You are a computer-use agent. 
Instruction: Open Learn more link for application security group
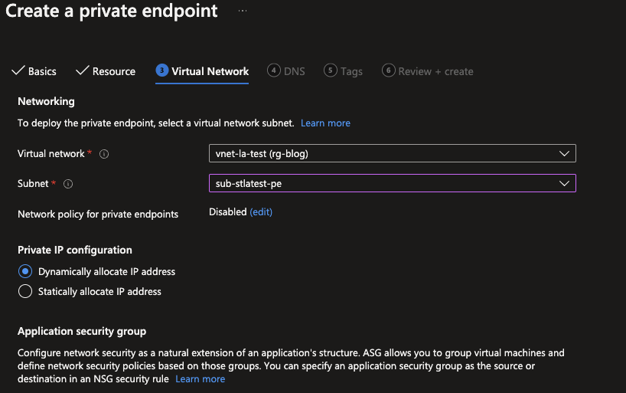click(200, 378)
